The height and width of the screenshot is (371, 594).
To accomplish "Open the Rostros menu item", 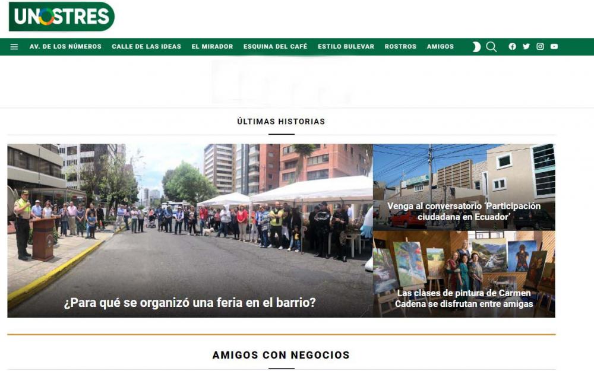I will pyautogui.click(x=400, y=47).
